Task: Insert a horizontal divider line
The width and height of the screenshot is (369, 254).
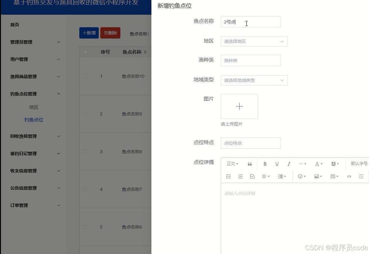Action: tap(361, 176)
